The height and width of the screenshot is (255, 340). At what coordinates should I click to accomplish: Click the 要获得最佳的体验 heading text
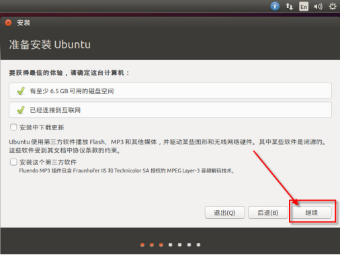coord(69,72)
